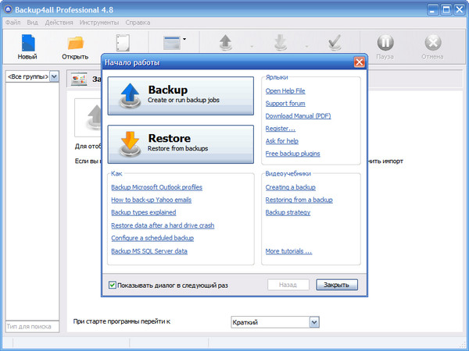
Task: Close the Начало работы dialog with X
Action: (360, 62)
